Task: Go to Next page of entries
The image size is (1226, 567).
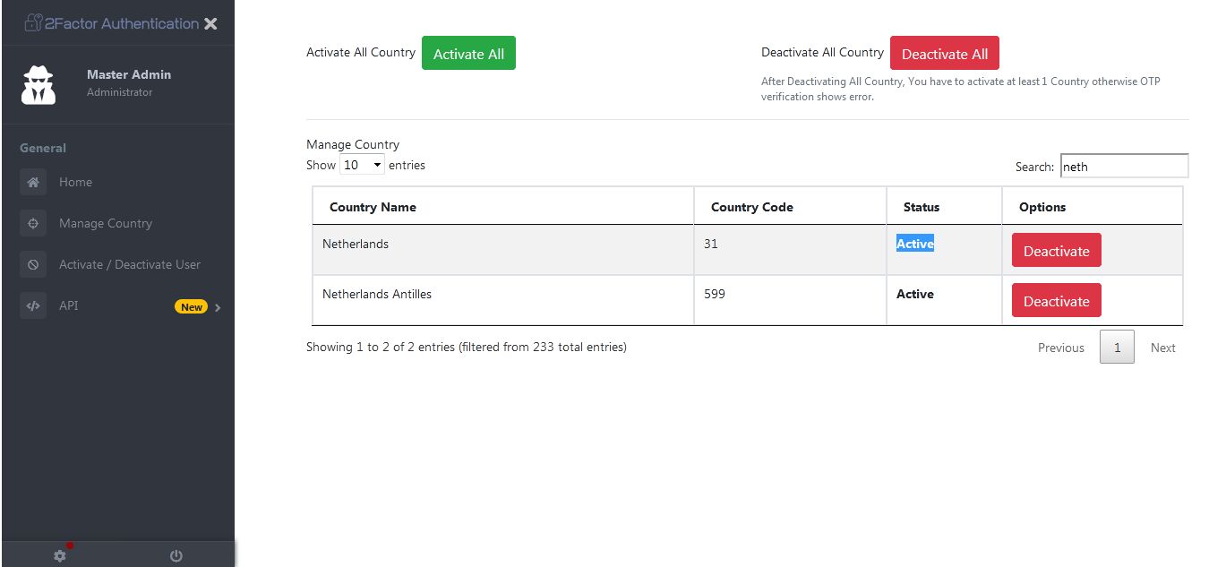Action: tap(1162, 348)
